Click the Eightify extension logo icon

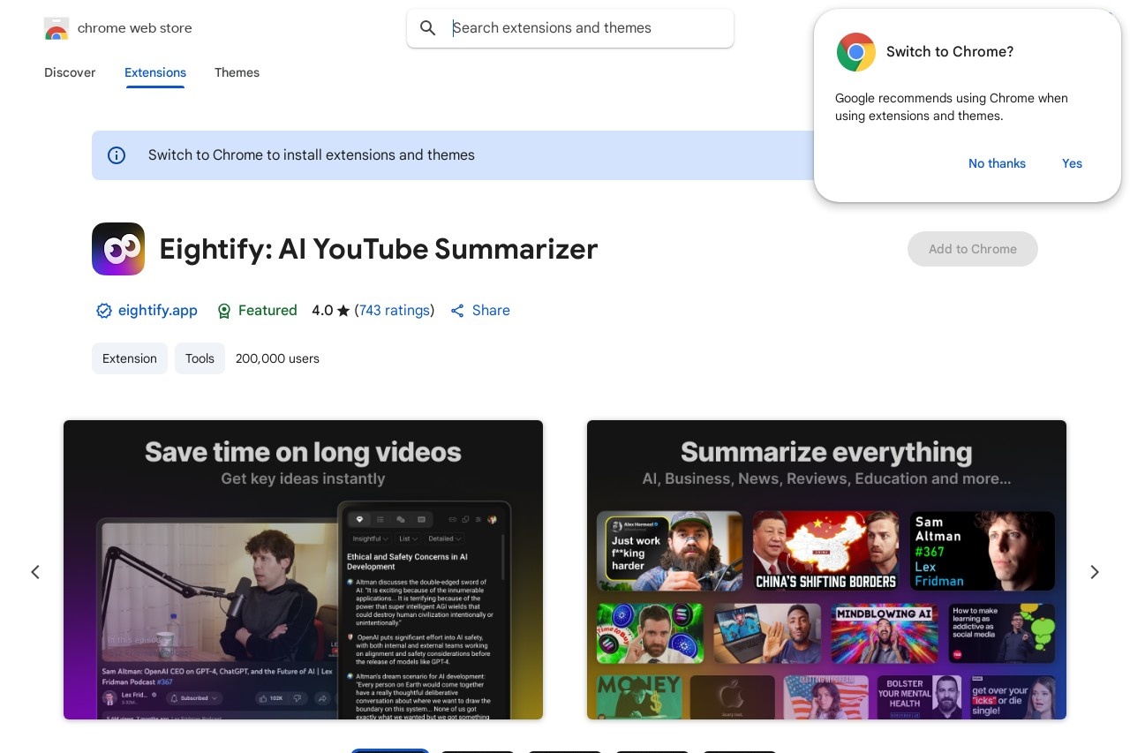pyautogui.click(x=118, y=249)
